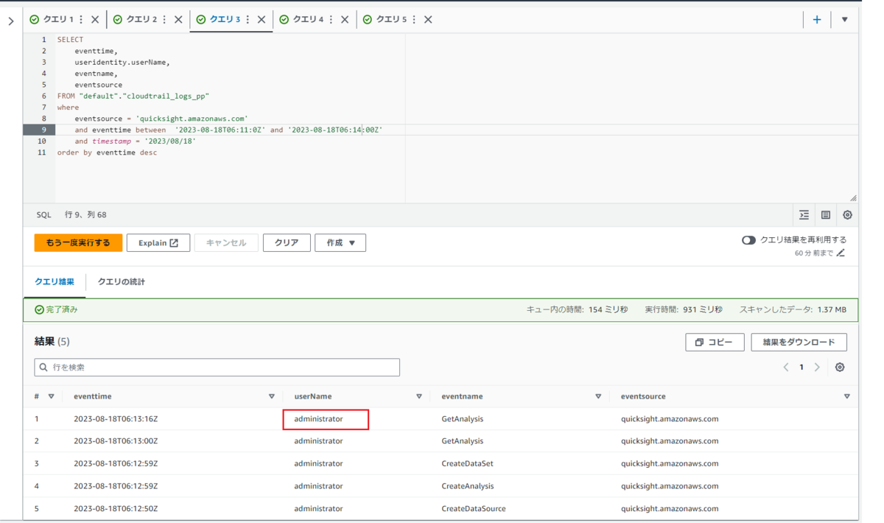Sort by the userName column arrow
The width and height of the screenshot is (884, 523).
tap(419, 396)
